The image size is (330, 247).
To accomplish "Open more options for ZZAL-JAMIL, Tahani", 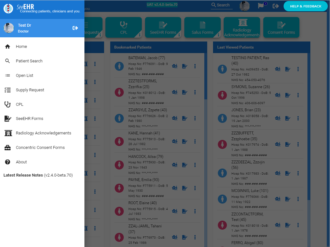I will (195, 237).
